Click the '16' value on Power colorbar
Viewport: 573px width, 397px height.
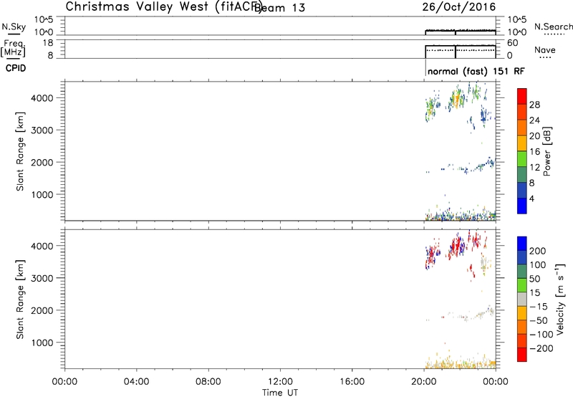click(534, 152)
